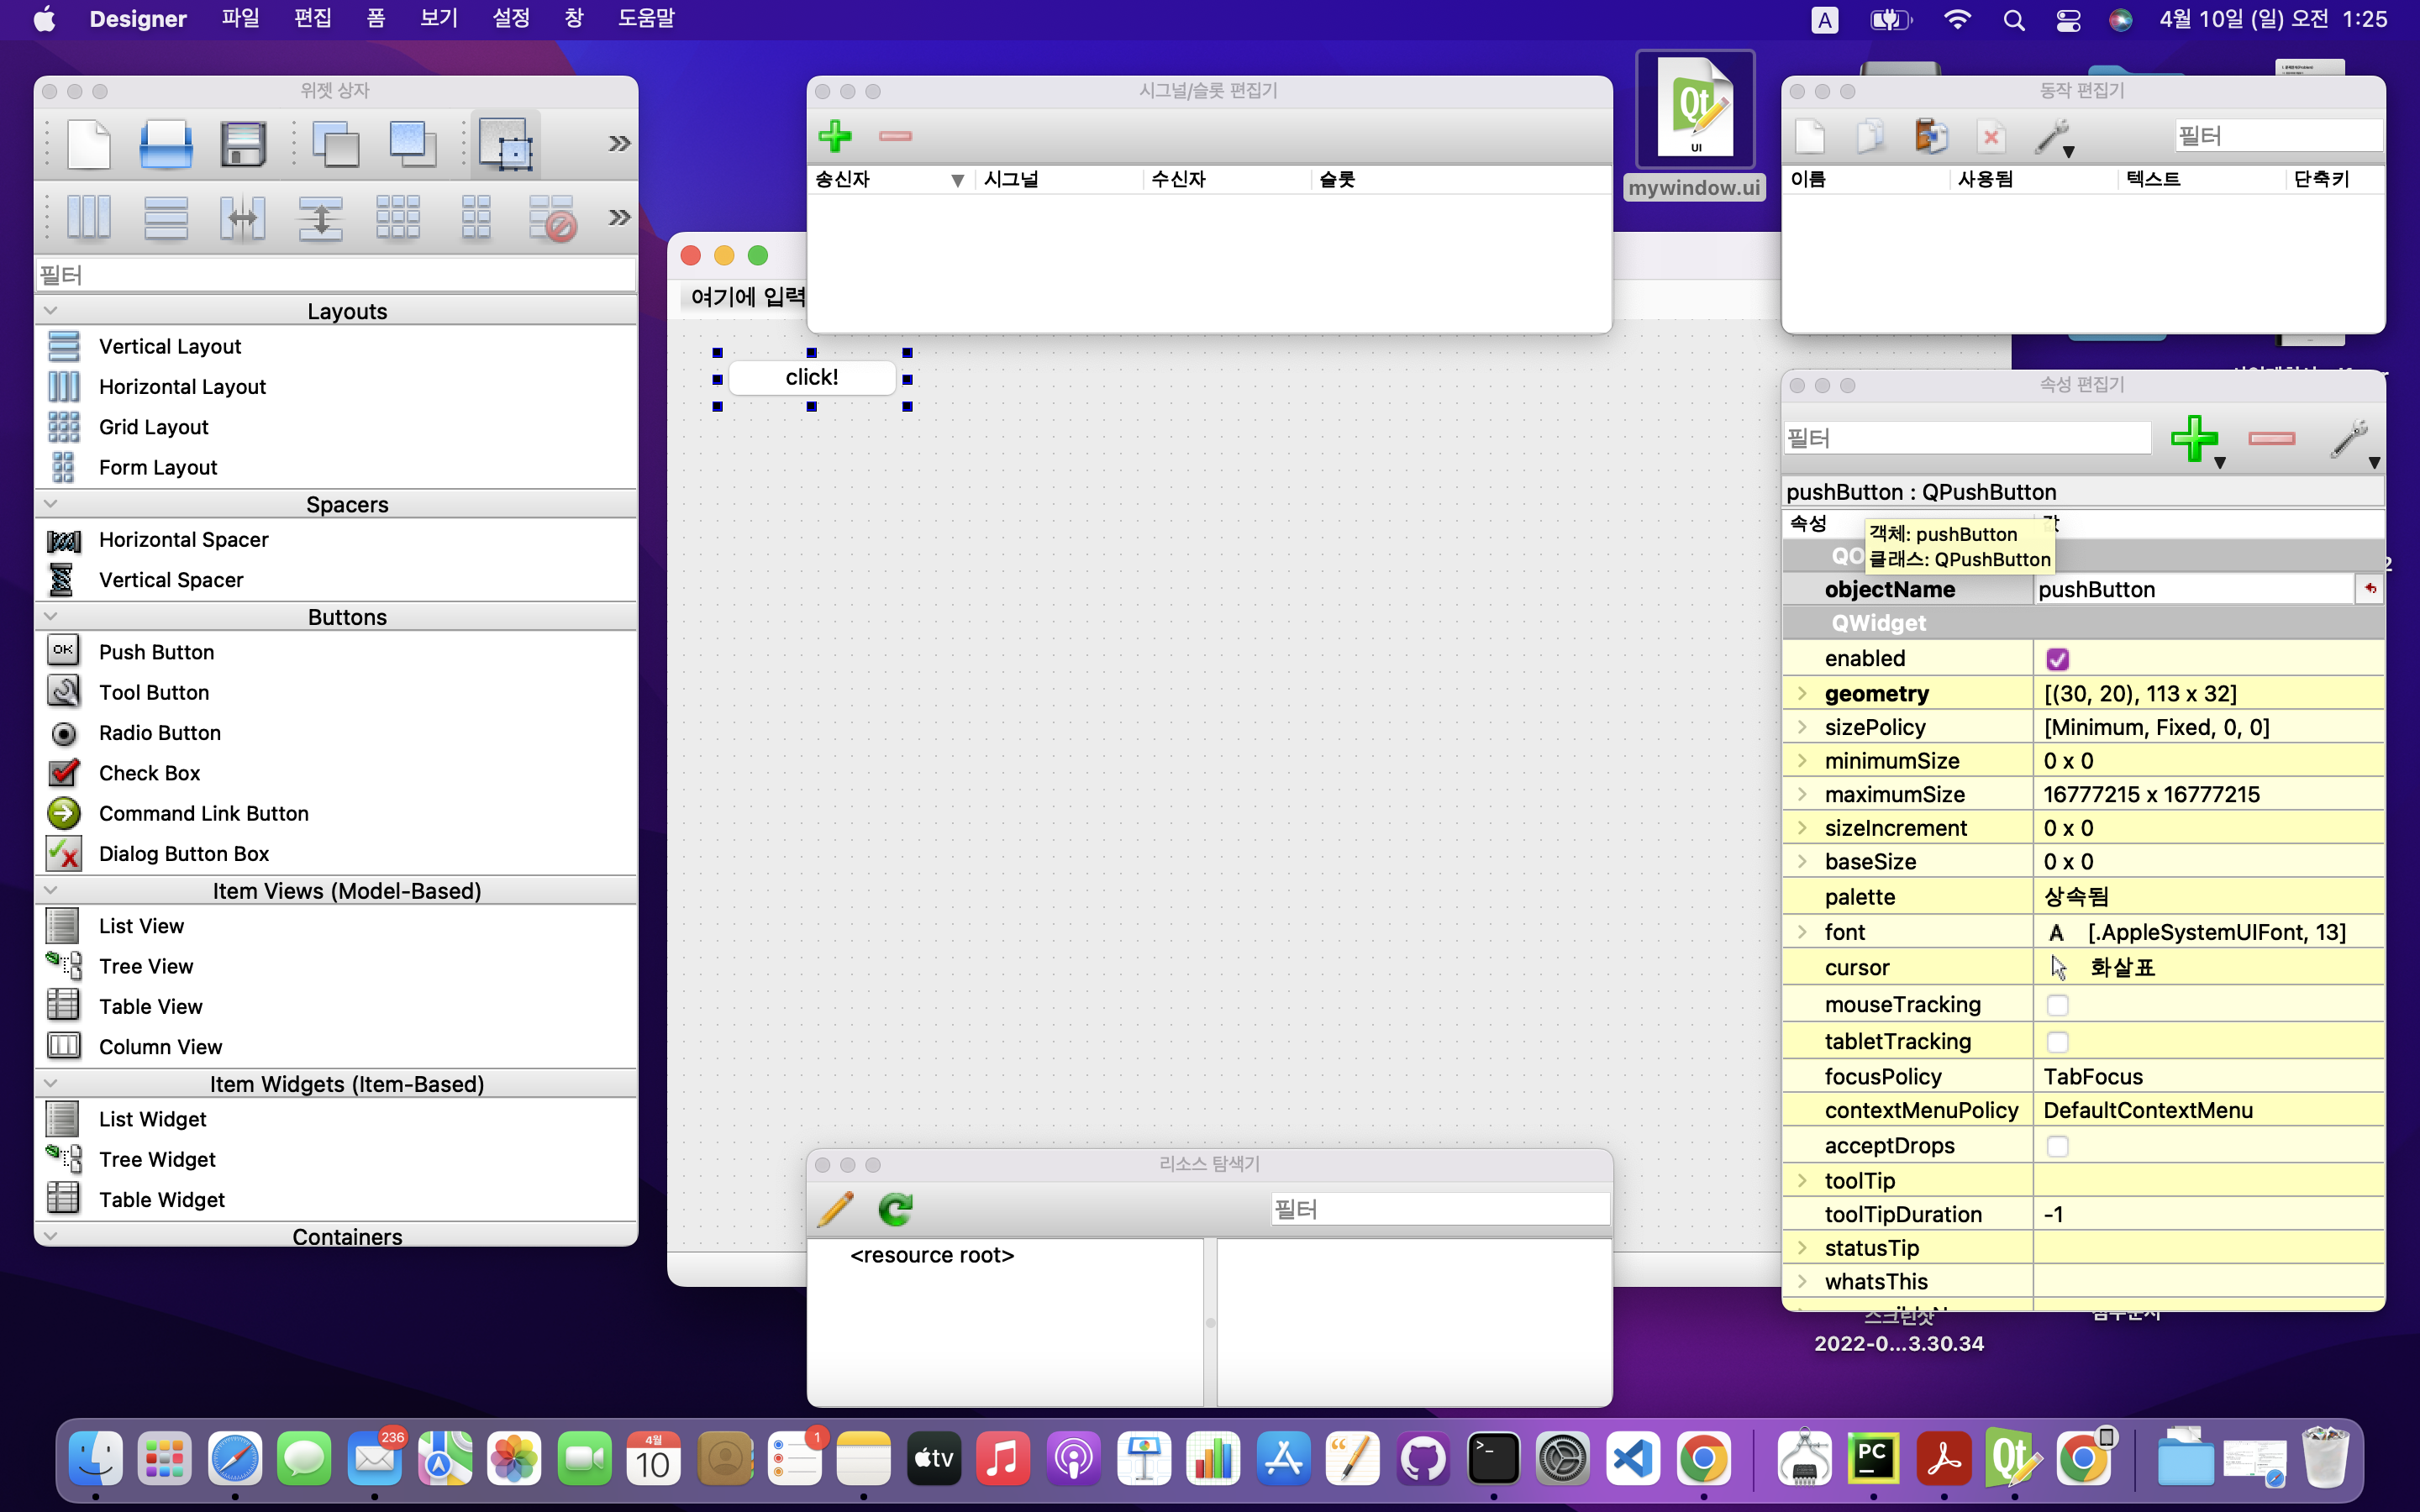Expand the geometry property
Screen dimensions: 2420x1512
pyautogui.click(x=1802, y=693)
